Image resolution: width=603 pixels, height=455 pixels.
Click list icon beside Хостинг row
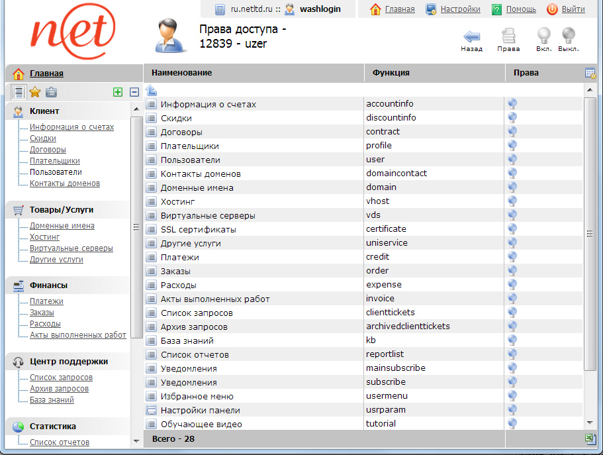point(151,201)
